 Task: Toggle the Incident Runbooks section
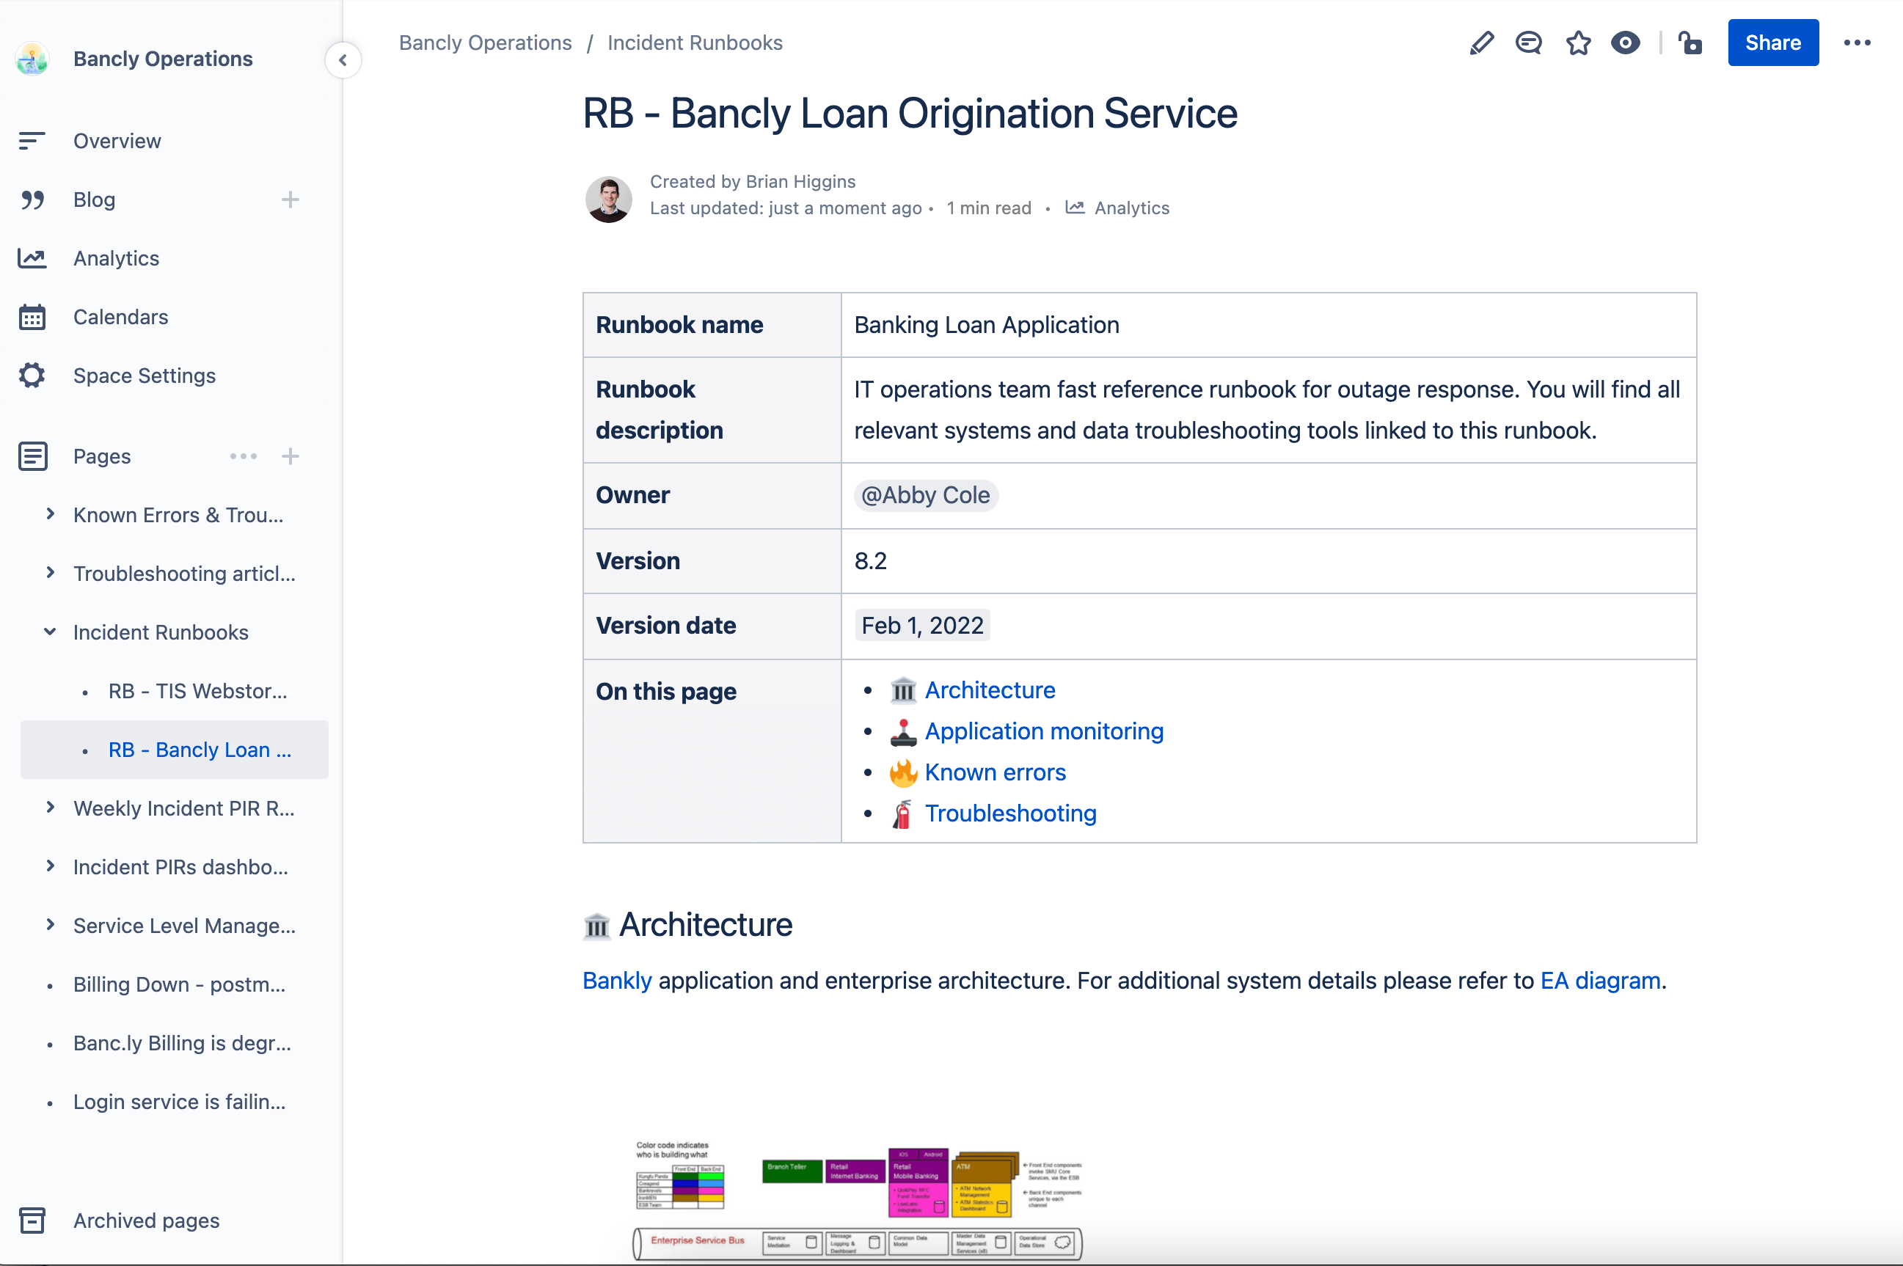[x=49, y=632]
